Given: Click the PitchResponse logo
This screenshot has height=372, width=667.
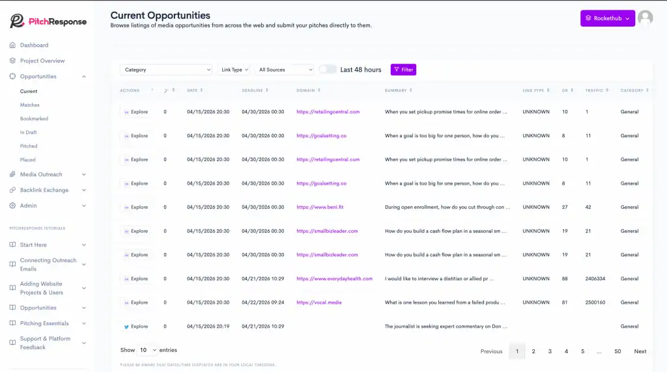Looking at the screenshot, I should point(48,21).
